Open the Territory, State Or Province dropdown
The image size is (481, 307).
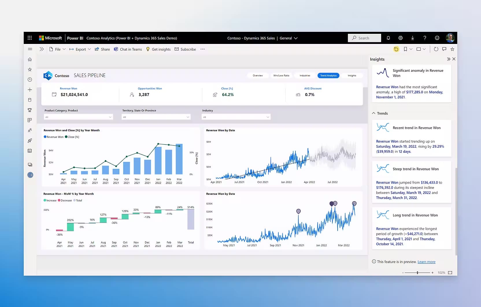(x=188, y=117)
